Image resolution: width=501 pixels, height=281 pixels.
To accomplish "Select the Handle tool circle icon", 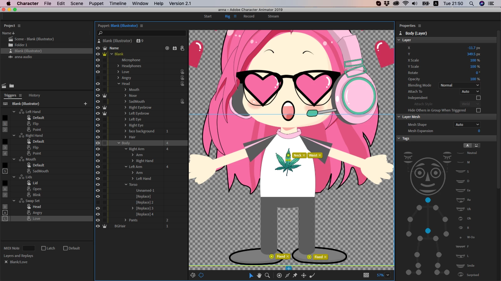I will tap(279, 275).
